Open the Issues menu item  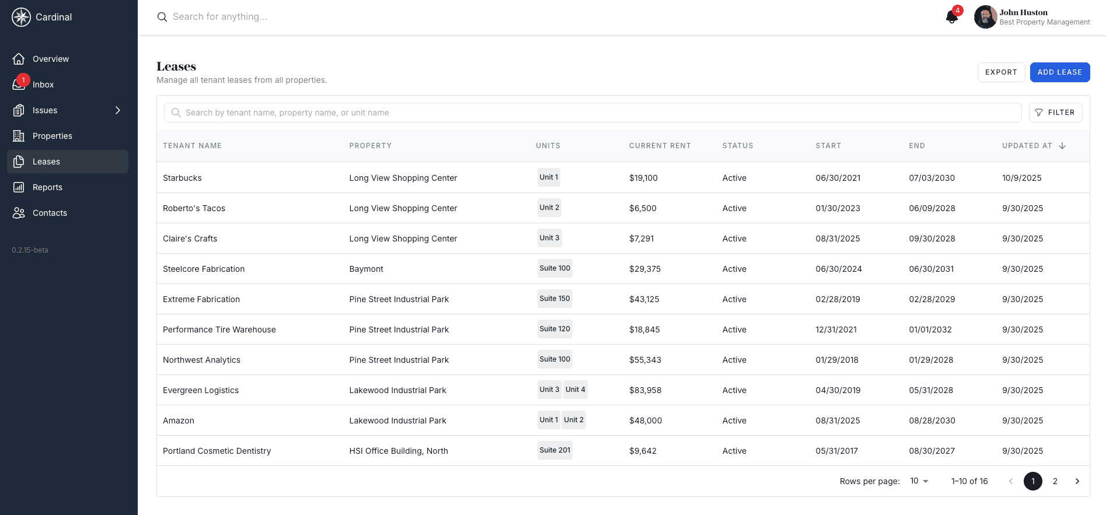coord(68,110)
